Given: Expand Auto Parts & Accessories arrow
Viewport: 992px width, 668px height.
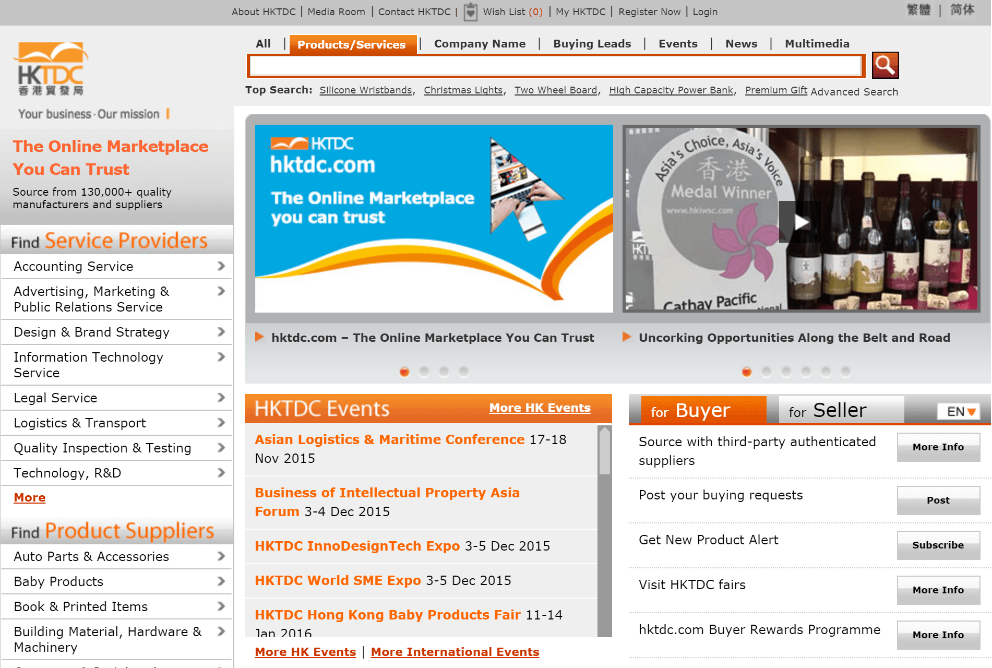Looking at the screenshot, I should click(221, 556).
